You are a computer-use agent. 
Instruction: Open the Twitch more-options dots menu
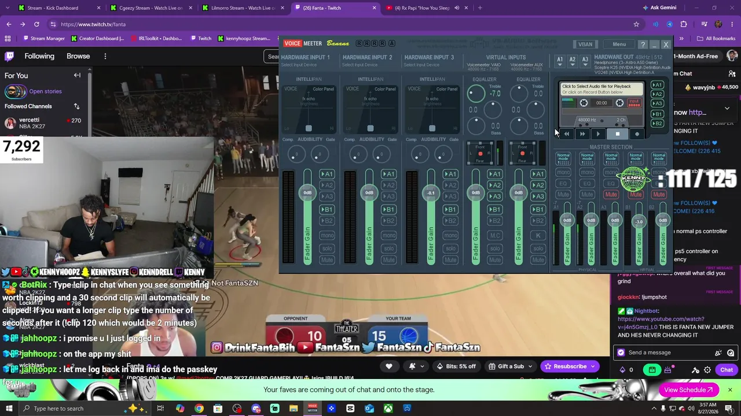point(105,56)
